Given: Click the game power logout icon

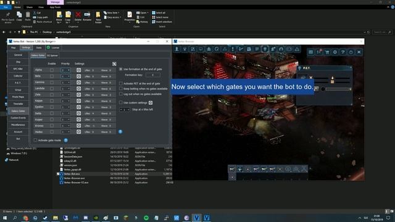Looking at the screenshot, I should (351, 52).
